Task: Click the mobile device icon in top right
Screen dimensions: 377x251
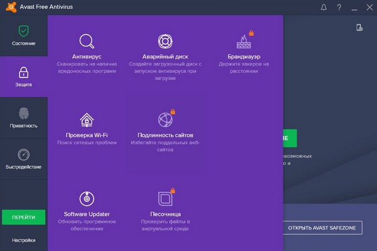Action: (x=359, y=28)
